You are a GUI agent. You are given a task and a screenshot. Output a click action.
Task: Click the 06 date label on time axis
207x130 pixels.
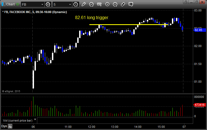pos(33,127)
